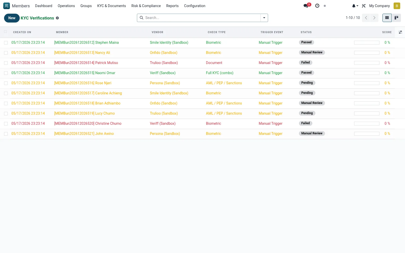Click Failed badge for Christine Chumo
This screenshot has width=405, height=253.
click(306, 123)
